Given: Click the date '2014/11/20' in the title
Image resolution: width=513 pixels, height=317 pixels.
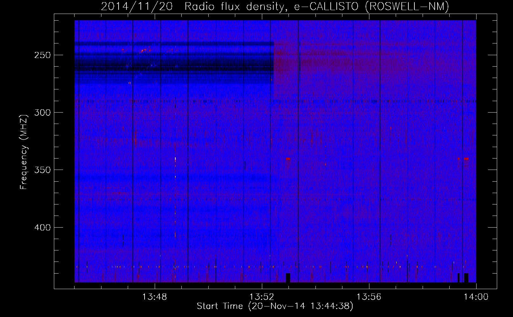Looking at the screenshot, I should point(137,6).
